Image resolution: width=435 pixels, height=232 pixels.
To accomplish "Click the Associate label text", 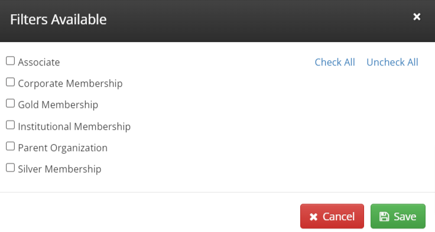I will 39,62.
